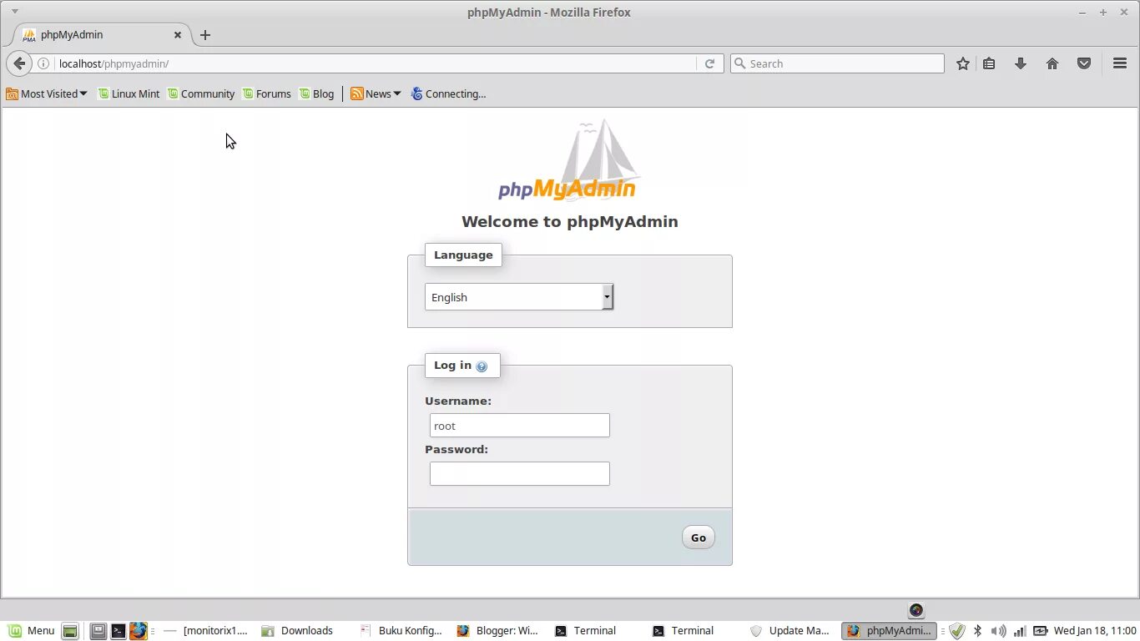Switch to monitorix1 taskbar window
The image size is (1140, 641).
pos(206,631)
